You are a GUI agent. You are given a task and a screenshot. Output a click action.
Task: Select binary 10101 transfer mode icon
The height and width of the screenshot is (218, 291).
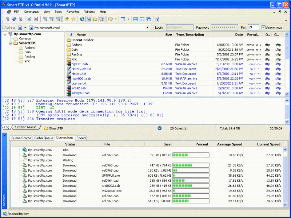tap(51, 19)
